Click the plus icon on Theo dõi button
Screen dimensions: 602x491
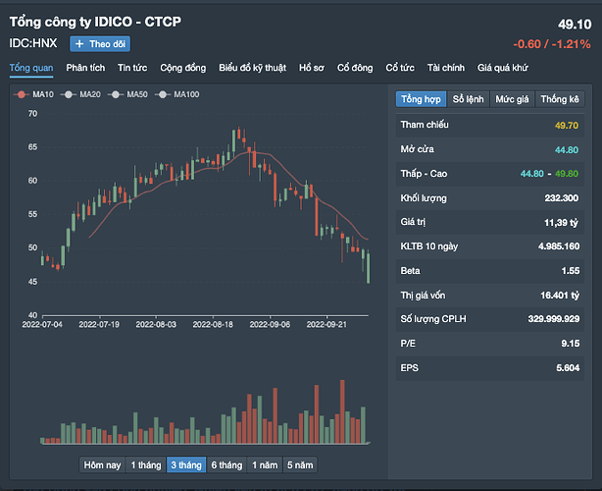tap(78, 44)
